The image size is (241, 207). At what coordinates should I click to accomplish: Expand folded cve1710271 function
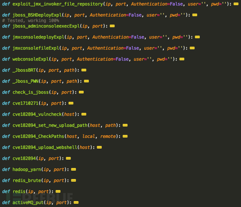coord(71,103)
